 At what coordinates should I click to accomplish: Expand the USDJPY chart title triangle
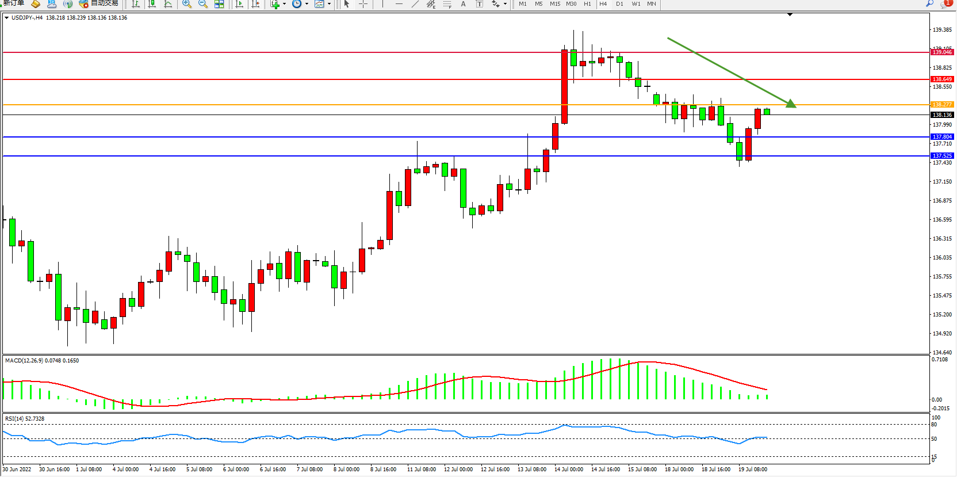(x=6, y=18)
